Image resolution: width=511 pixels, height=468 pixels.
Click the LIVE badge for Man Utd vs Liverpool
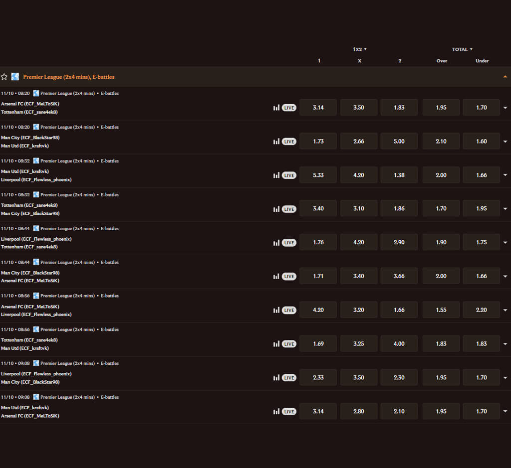[x=289, y=175]
